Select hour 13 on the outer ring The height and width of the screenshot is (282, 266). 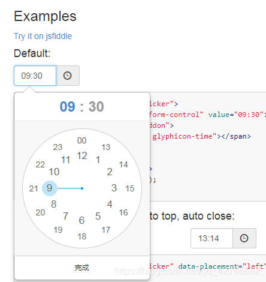(x=106, y=147)
